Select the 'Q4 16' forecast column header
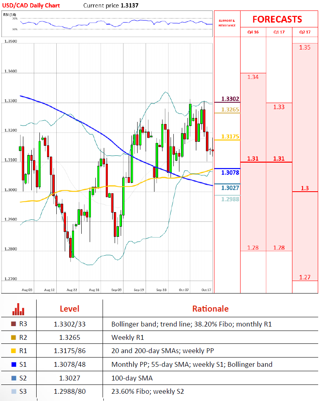 pos(253,32)
